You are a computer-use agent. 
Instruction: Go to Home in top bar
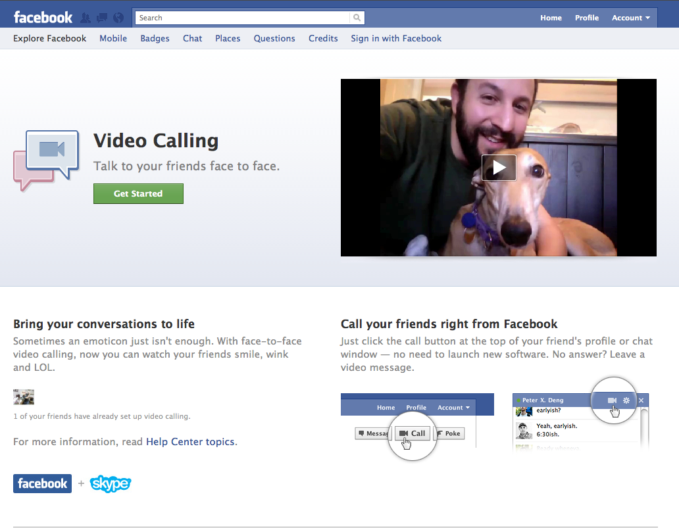pos(551,18)
